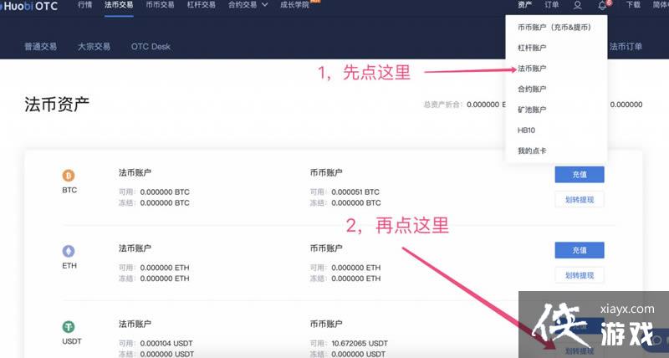Click 划转提现 button in ETH row
The image size is (669, 358).
[x=579, y=275]
